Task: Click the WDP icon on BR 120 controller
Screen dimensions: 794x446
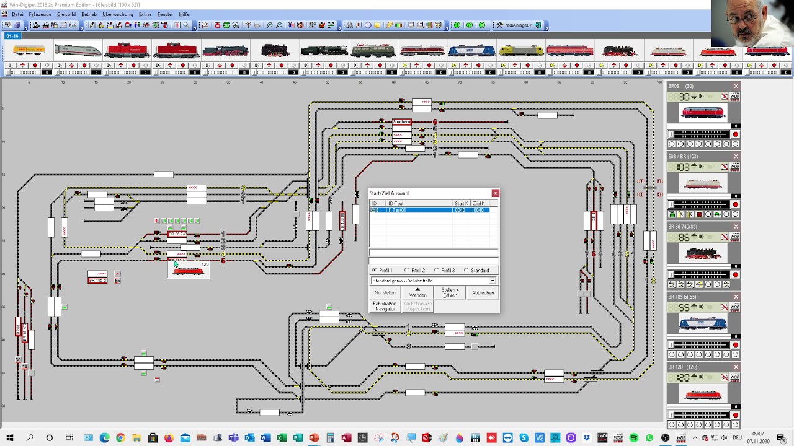Action: click(735, 378)
